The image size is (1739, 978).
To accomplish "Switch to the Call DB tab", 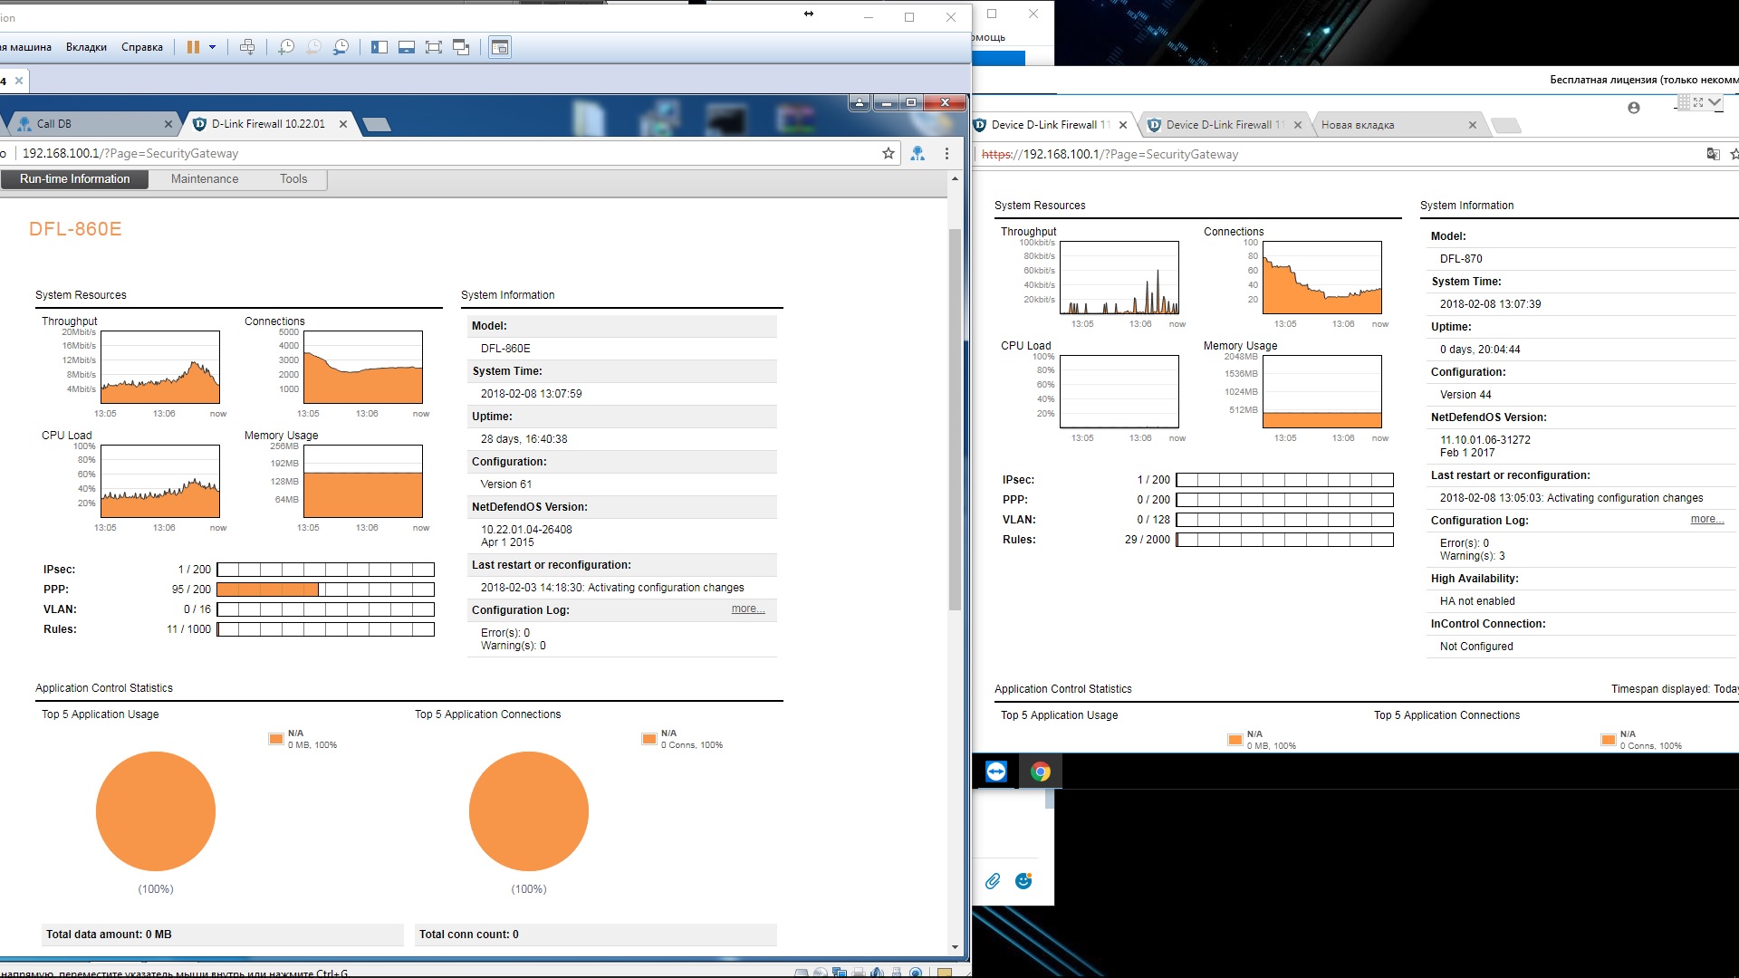I will click(x=54, y=124).
